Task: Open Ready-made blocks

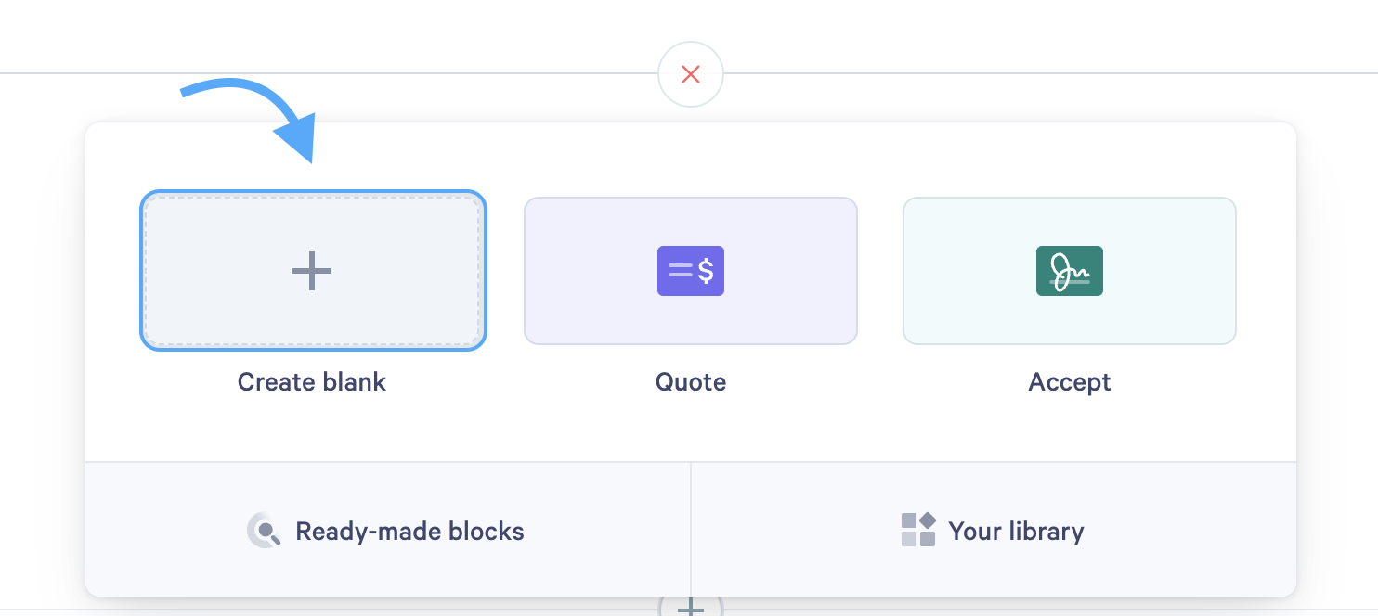Action: 388,530
